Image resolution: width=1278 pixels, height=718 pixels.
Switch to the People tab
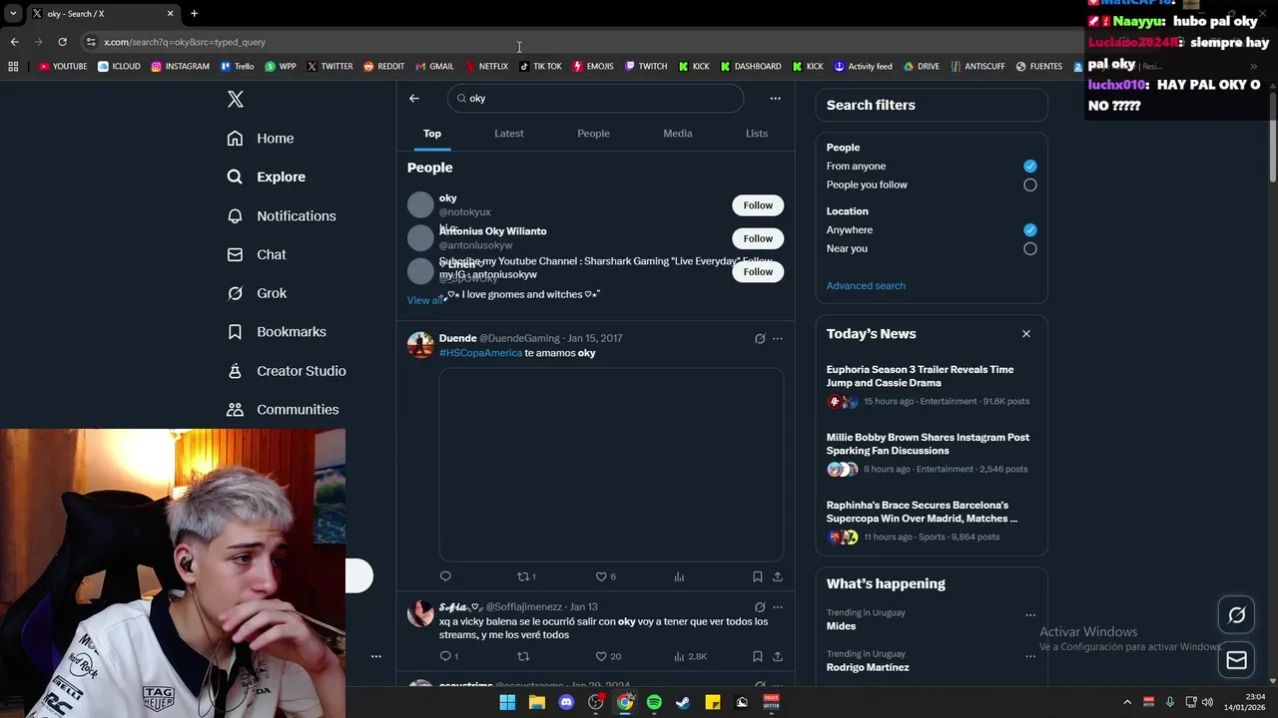(x=593, y=134)
